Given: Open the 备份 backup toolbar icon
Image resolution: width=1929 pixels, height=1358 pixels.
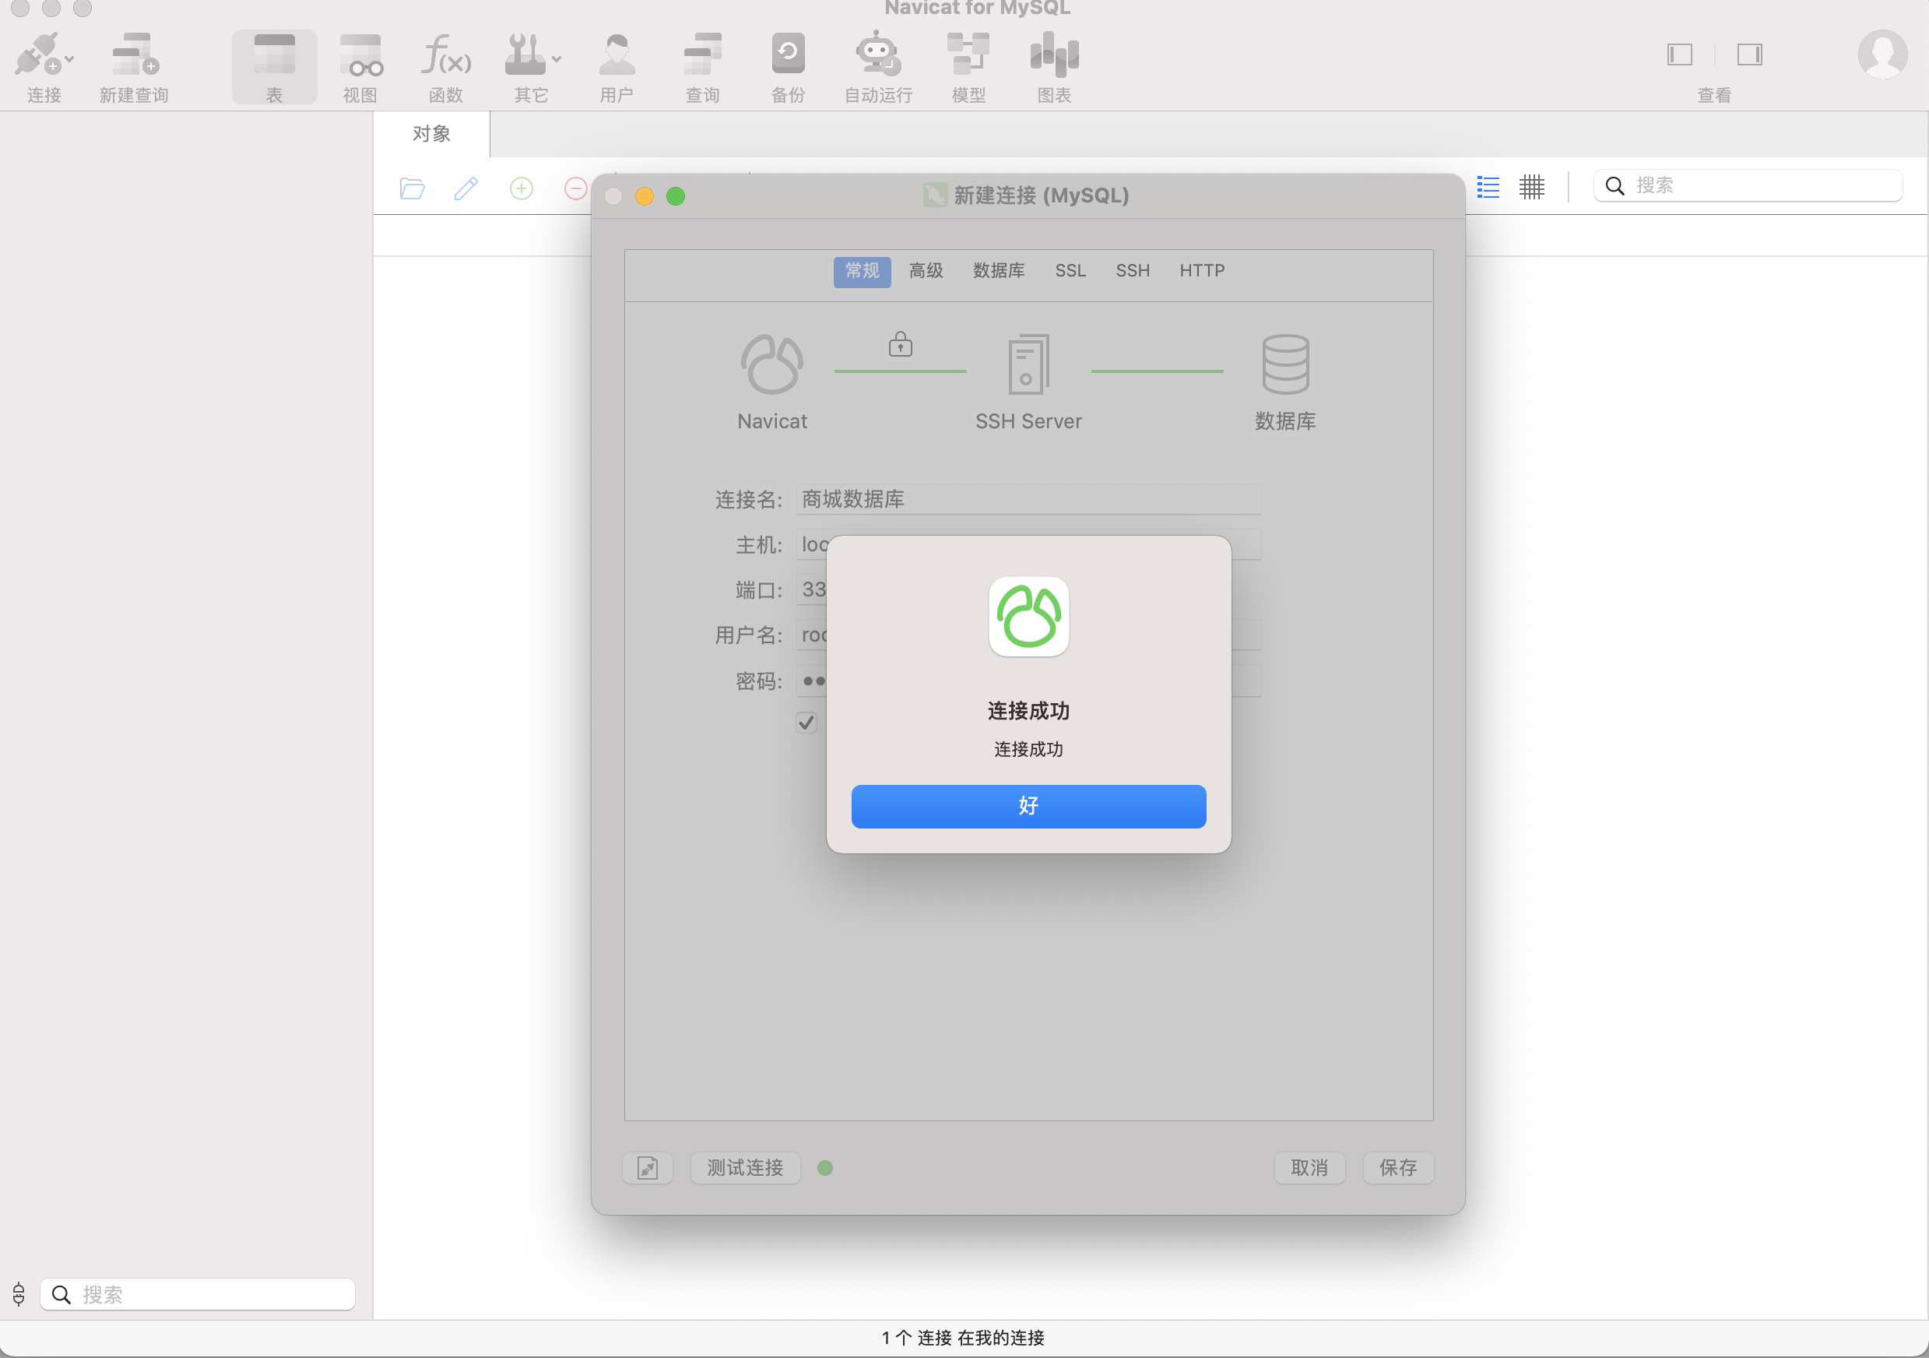Looking at the screenshot, I should (x=787, y=55).
